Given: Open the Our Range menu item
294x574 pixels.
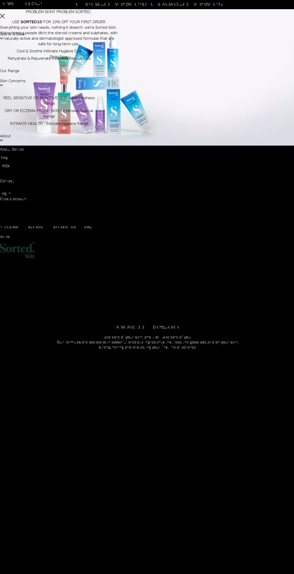Looking at the screenshot, I should point(9,71).
